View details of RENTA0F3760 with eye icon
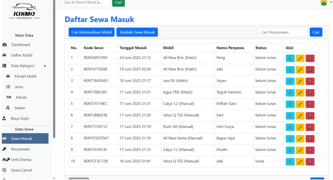 290,58
